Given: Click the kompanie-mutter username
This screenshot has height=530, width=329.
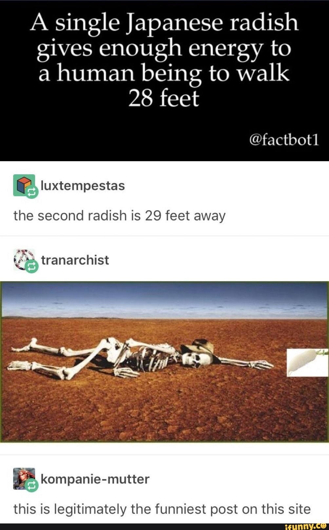Looking at the screenshot, I should coord(95,479).
